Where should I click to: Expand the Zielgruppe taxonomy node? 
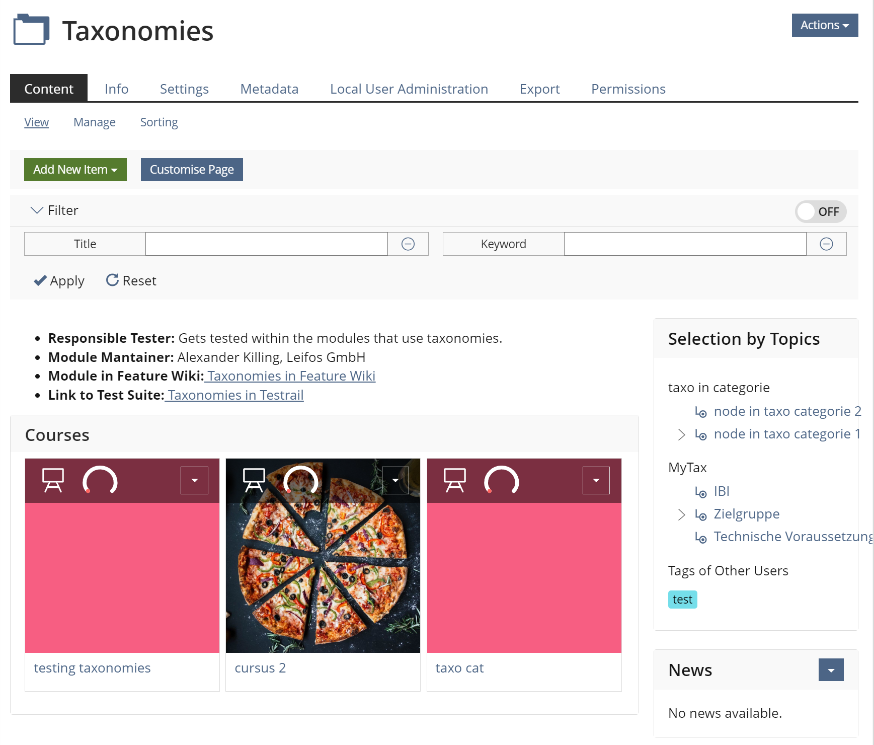[681, 514]
